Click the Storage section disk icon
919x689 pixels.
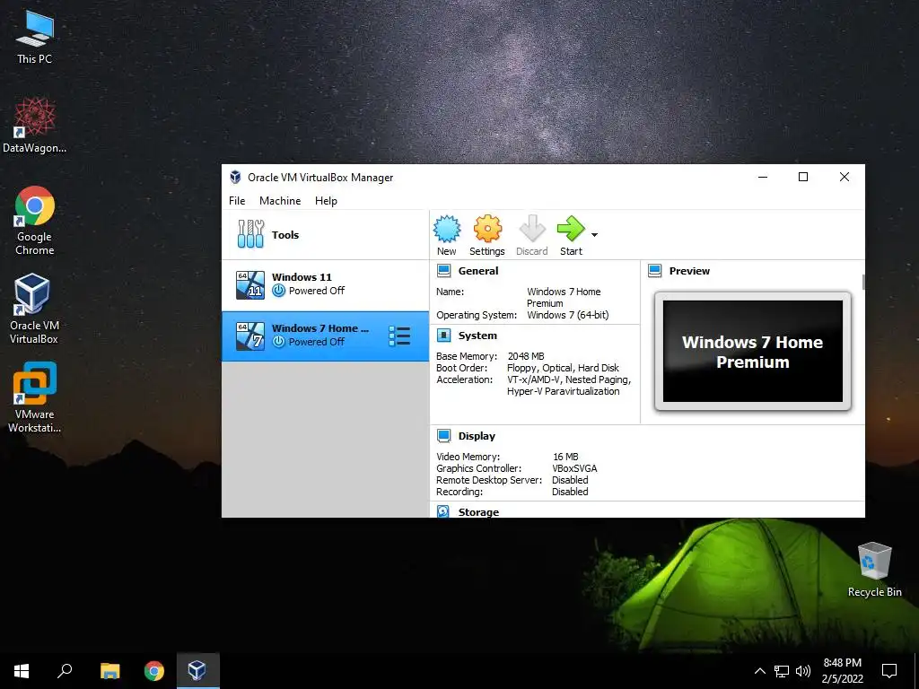point(443,511)
